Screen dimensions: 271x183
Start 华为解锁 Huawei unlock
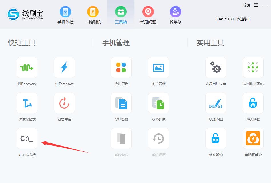(x=253, y=103)
